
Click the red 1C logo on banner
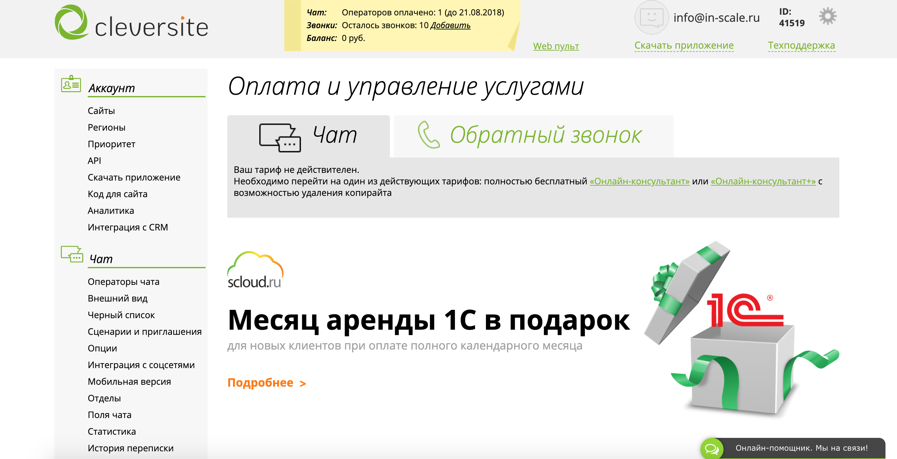coord(745,310)
